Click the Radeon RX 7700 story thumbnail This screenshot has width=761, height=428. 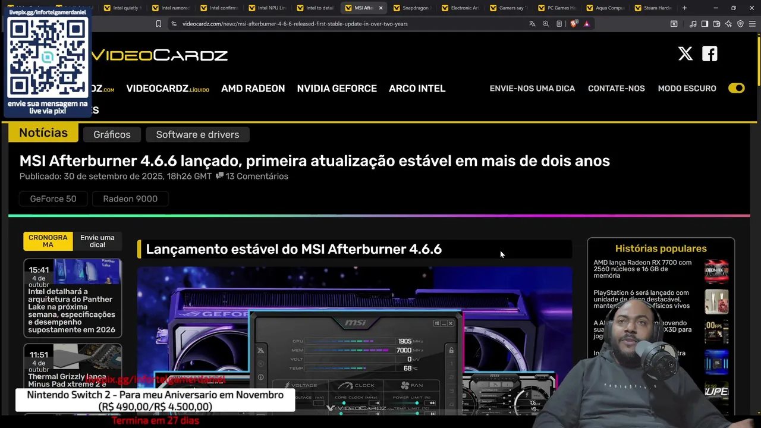(716, 271)
